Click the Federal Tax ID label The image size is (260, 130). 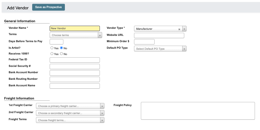(x=18, y=60)
